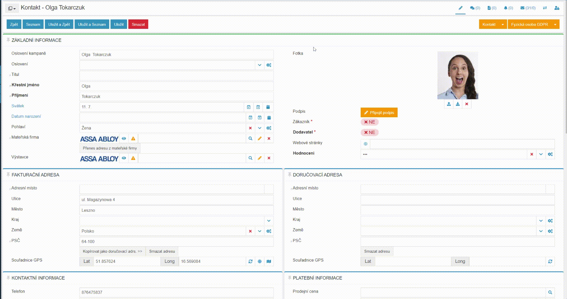The height and width of the screenshot is (299, 567).
Task: Show the billing address GPS on map
Action: 269,262
